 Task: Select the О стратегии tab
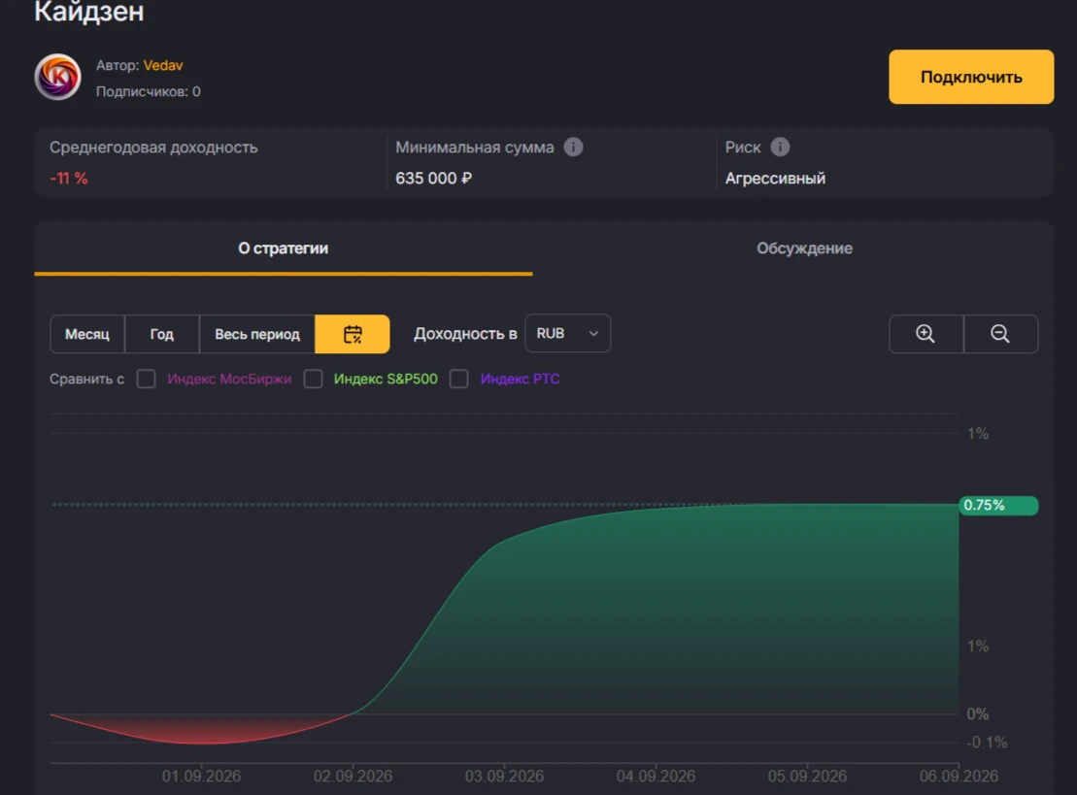coord(283,248)
